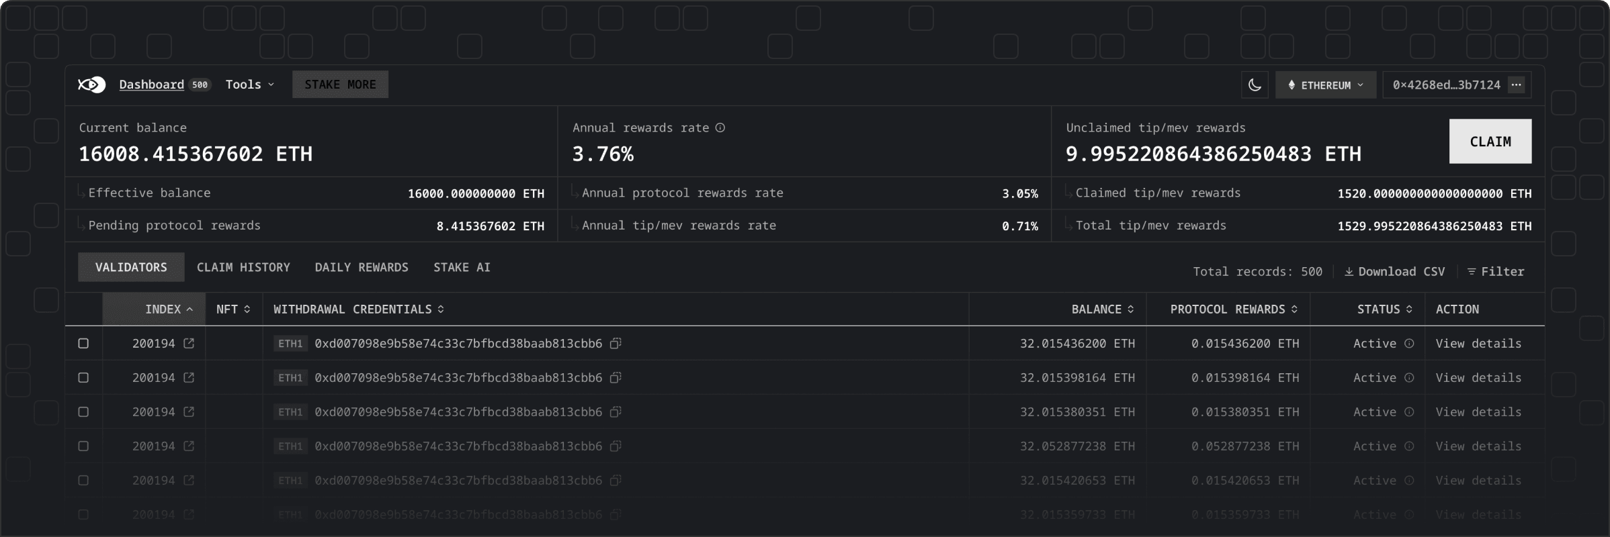Open the ETHEREUM network selector
This screenshot has height=537, width=1610.
click(1325, 85)
